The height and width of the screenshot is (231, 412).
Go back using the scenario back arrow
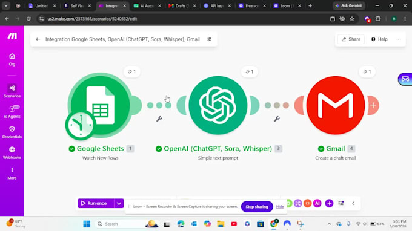click(x=38, y=39)
